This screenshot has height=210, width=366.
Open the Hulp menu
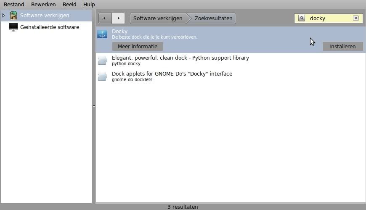point(89,5)
